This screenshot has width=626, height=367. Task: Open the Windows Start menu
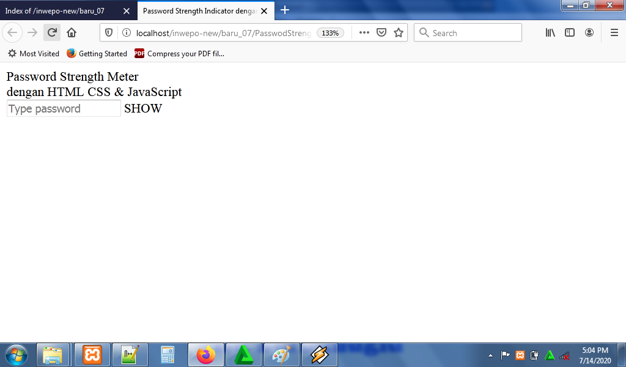[x=17, y=354]
